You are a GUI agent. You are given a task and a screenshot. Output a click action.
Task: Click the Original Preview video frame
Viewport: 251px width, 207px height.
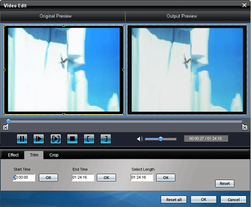click(x=64, y=70)
